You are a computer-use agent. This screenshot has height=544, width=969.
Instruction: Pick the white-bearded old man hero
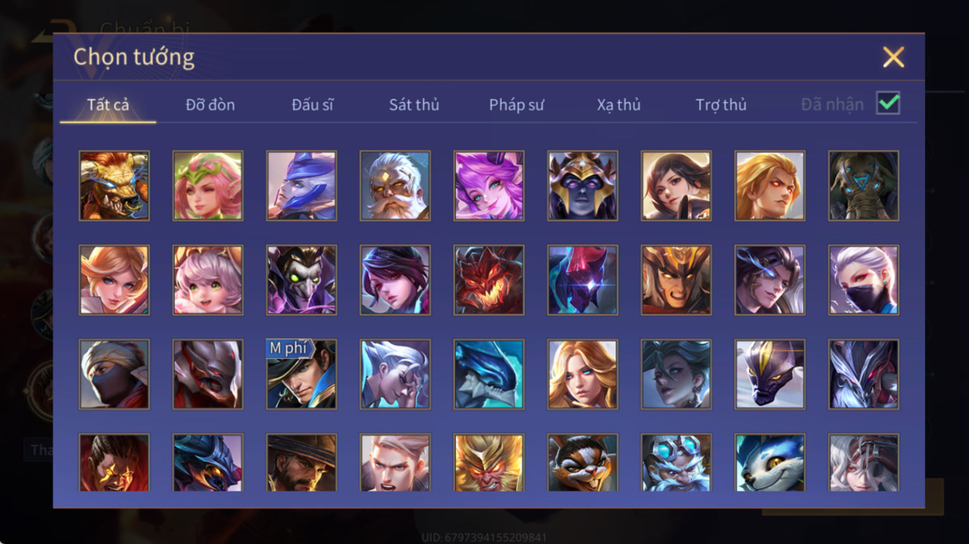click(x=395, y=186)
